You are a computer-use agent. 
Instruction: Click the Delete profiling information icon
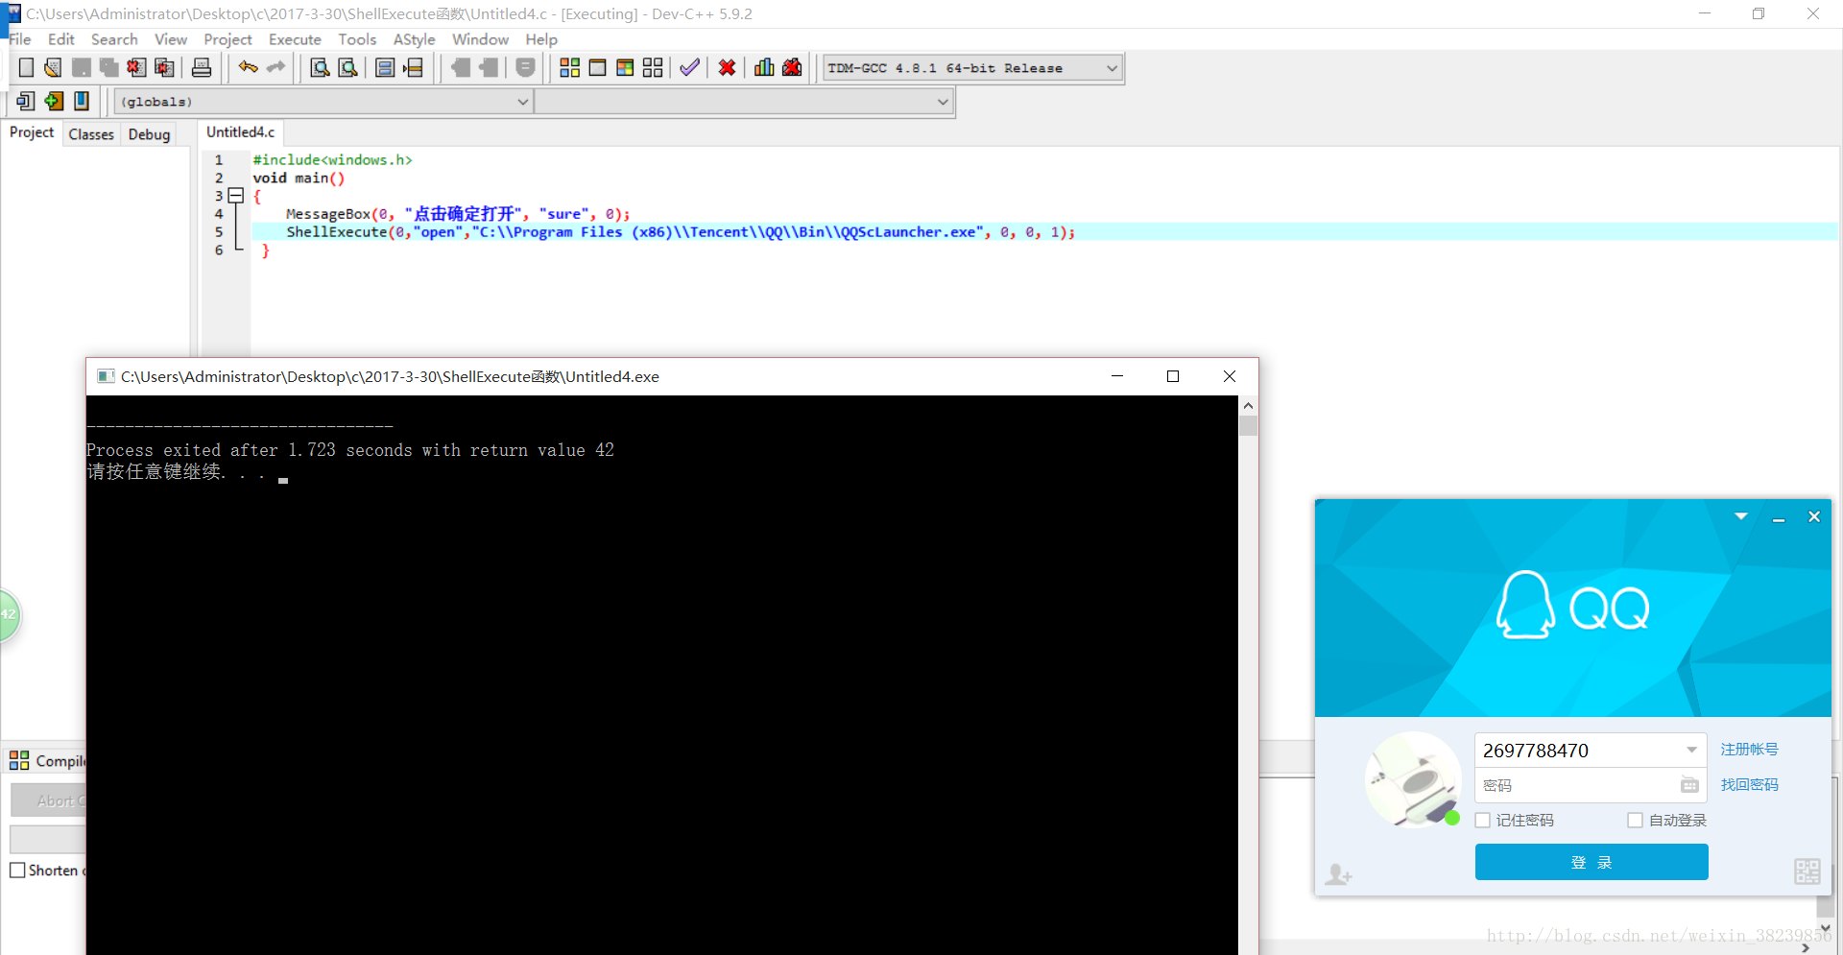(792, 67)
